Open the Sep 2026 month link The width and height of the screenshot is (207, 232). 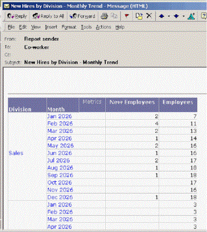(60, 175)
